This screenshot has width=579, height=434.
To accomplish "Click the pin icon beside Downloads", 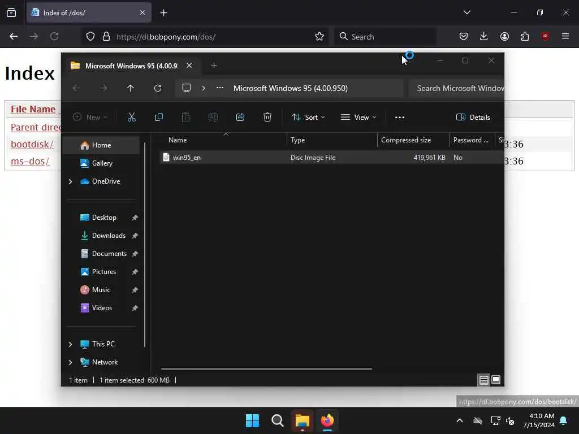I will tap(135, 236).
